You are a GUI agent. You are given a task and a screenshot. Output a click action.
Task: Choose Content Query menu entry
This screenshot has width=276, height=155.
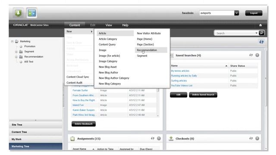107,44
